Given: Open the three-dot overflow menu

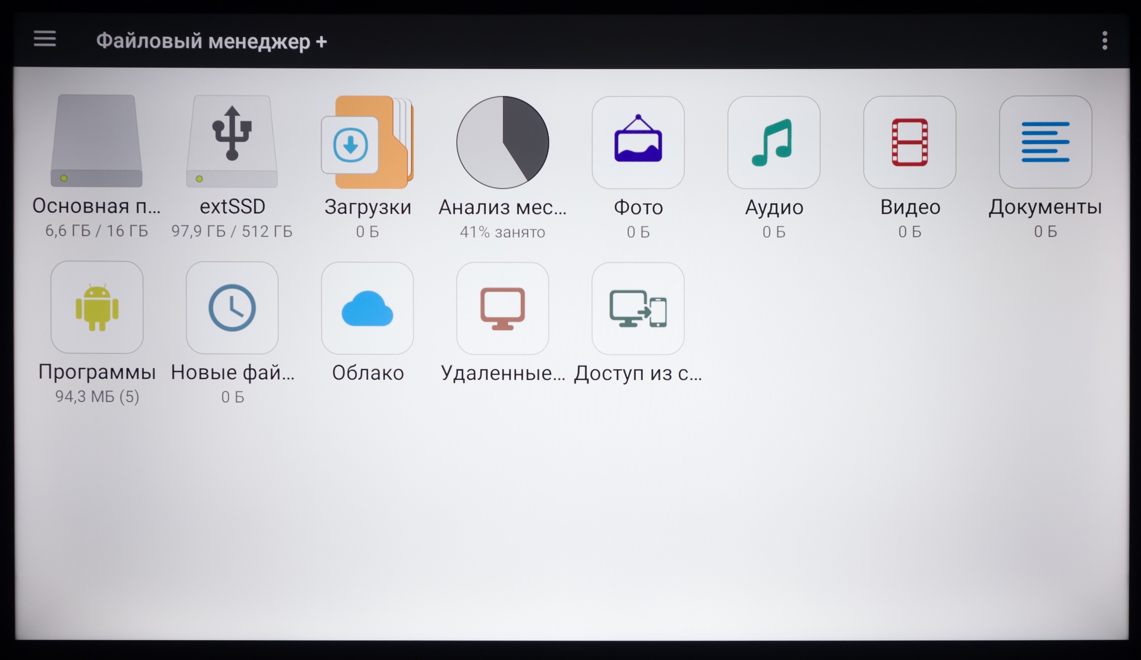Looking at the screenshot, I should 1104,41.
